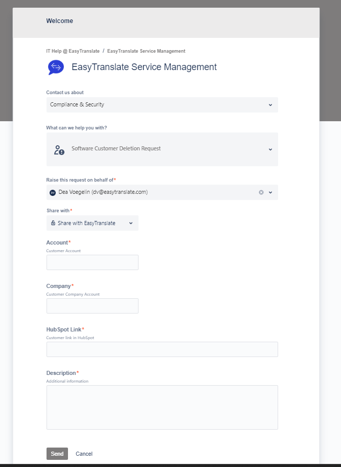Click inside the Description text area
The height and width of the screenshot is (467, 341).
click(x=162, y=407)
